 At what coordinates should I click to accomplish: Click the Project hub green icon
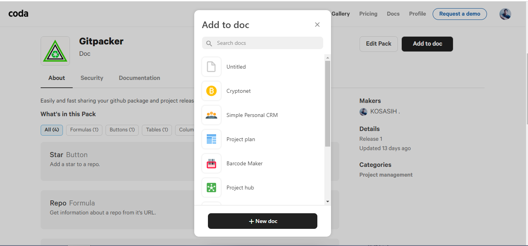click(211, 188)
